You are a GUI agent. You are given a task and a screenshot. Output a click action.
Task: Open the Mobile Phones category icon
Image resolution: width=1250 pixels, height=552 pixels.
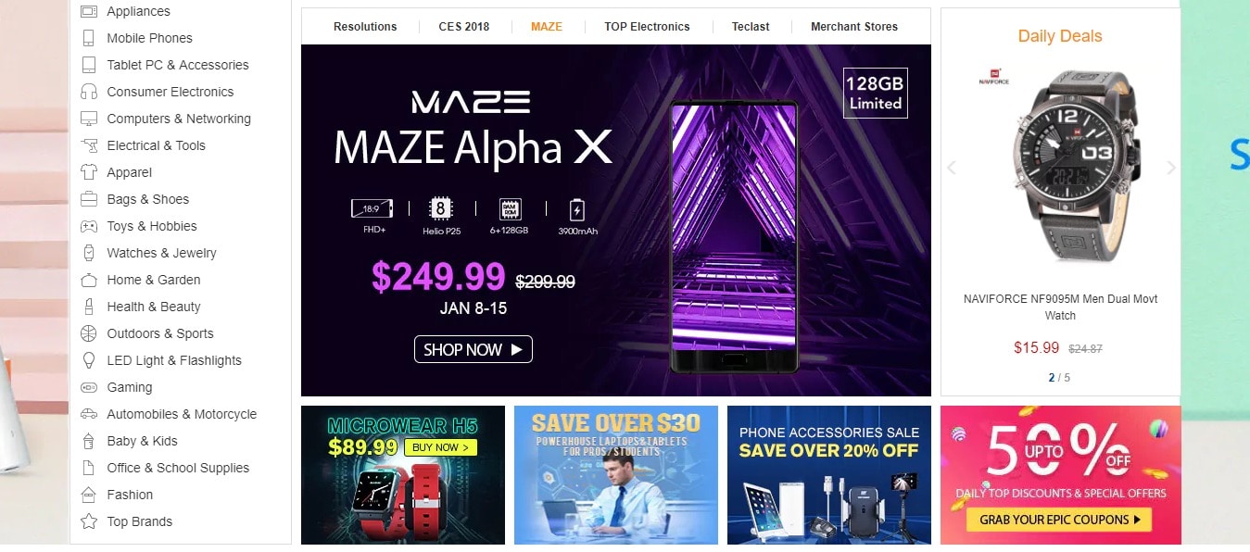pyautogui.click(x=89, y=38)
